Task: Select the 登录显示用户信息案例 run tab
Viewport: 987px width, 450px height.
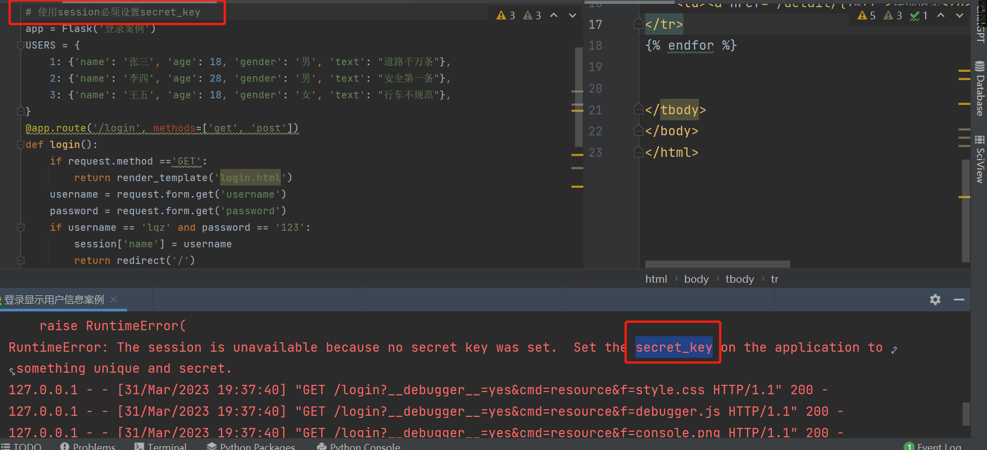Action: click(x=54, y=299)
